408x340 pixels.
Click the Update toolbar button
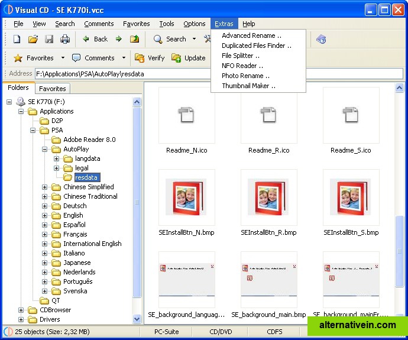tap(189, 58)
